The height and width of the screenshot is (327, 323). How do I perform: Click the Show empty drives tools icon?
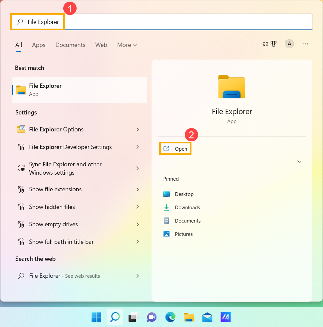21,224
